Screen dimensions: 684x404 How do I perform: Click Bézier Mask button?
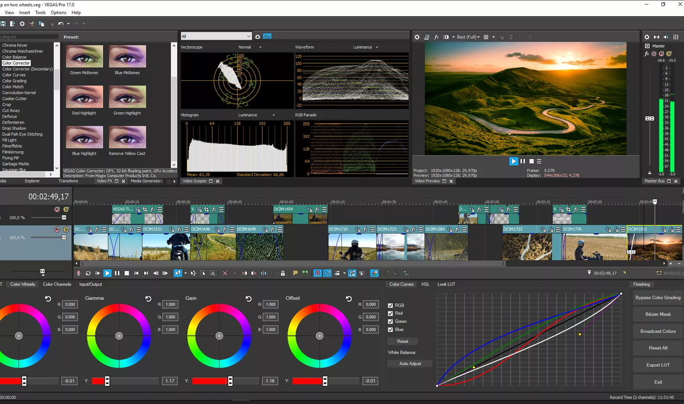658,314
